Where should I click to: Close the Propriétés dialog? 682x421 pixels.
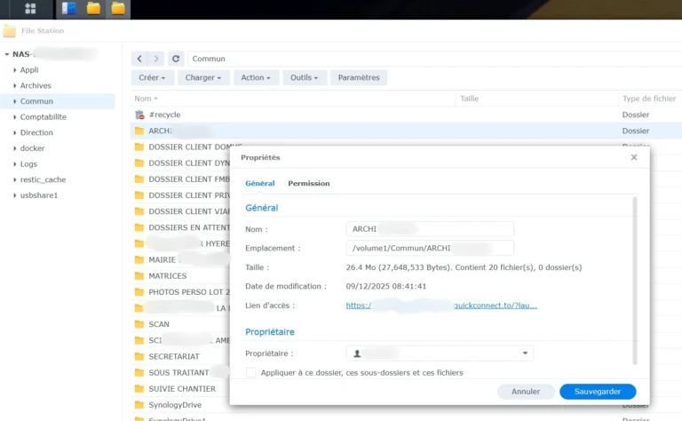tap(634, 157)
